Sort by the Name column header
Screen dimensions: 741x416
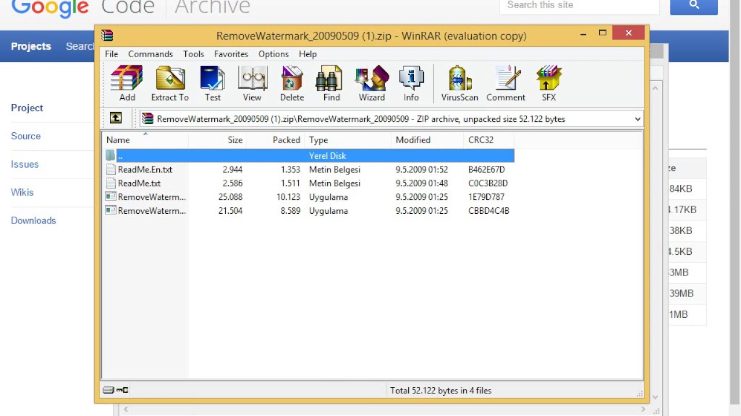[145, 140]
